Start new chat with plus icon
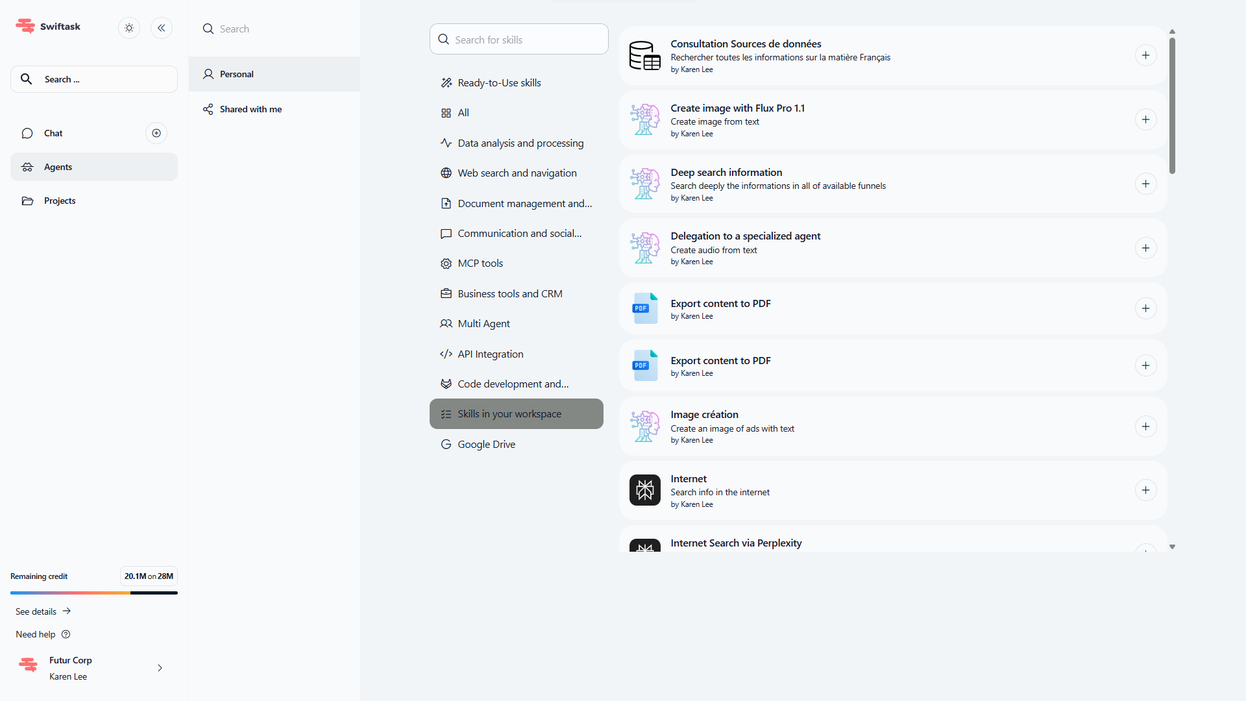The height and width of the screenshot is (701, 1246). point(156,133)
